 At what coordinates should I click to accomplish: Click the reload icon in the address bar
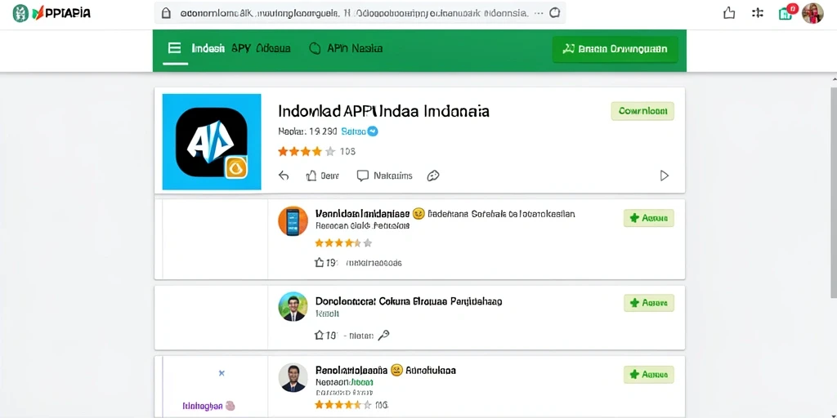pos(555,13)
